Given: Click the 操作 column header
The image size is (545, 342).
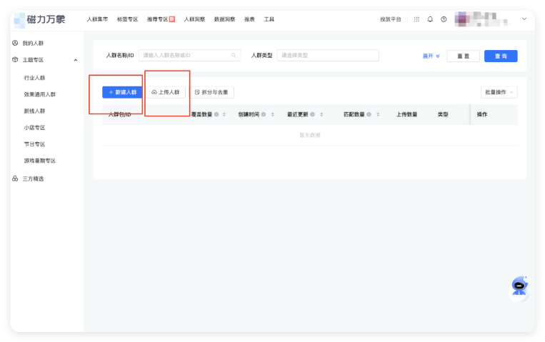Looking at the screenshot, I should (x=481, y=114).
